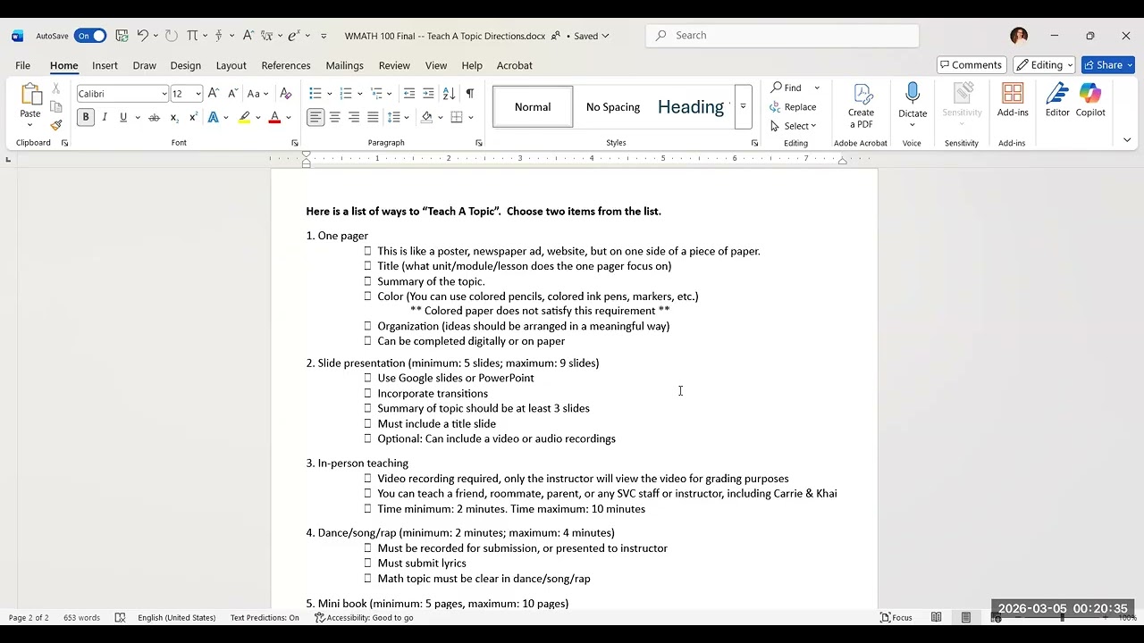
Task: Open the Acrobat tab
Action: (514, 65)
